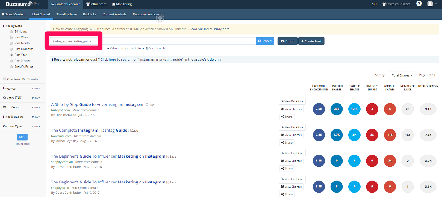Viewport: 442px width, 197px height.
Task: Click Pinterest shares 88 bubble
Action: coord(372,135)
